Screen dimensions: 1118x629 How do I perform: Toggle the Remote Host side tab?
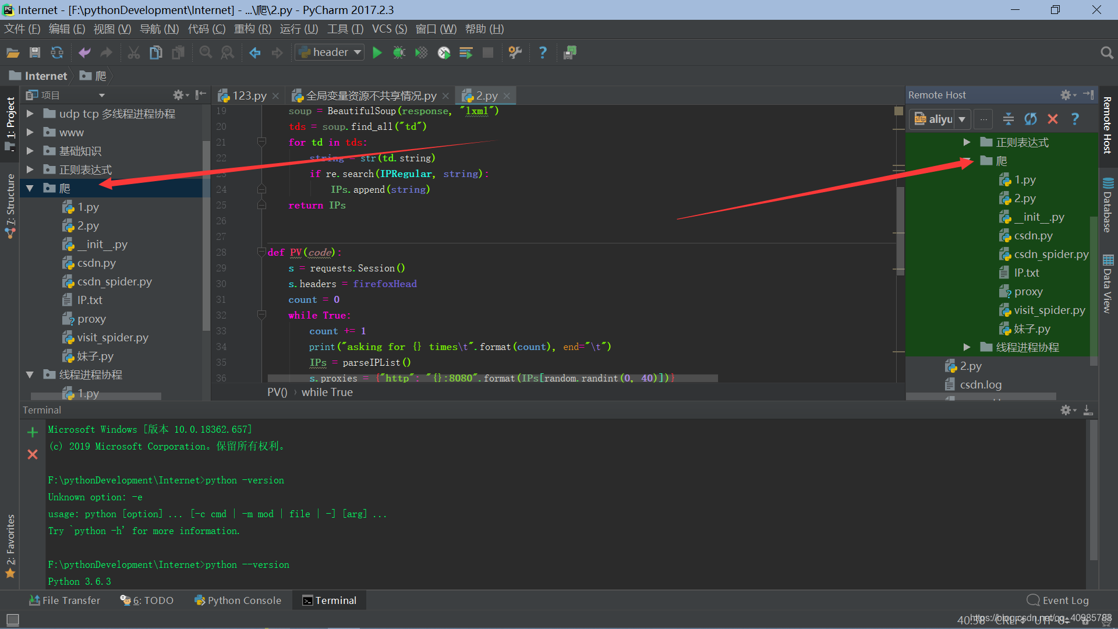tap(1108, 125)
